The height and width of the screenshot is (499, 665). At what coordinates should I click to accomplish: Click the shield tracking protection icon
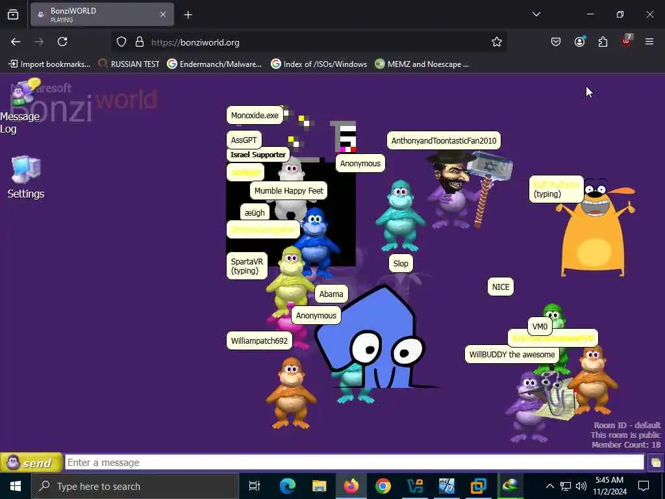(x=121, y=42)
